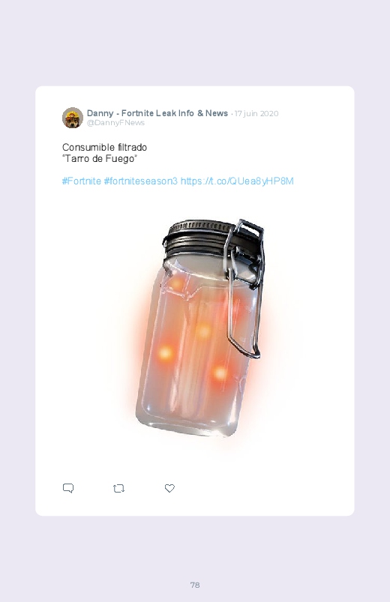Follow the t.co/QUea8yHP8M link
The width and height of the screenshot is (390, 602).
(x=237, y=181)
